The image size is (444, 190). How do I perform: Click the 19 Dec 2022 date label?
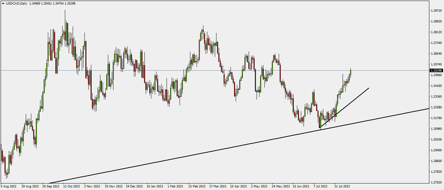(x=134, y=187)
